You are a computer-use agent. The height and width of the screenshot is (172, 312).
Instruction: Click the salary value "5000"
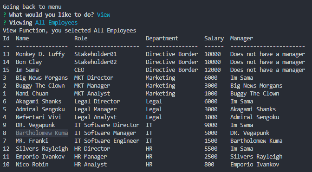[211, 133]
